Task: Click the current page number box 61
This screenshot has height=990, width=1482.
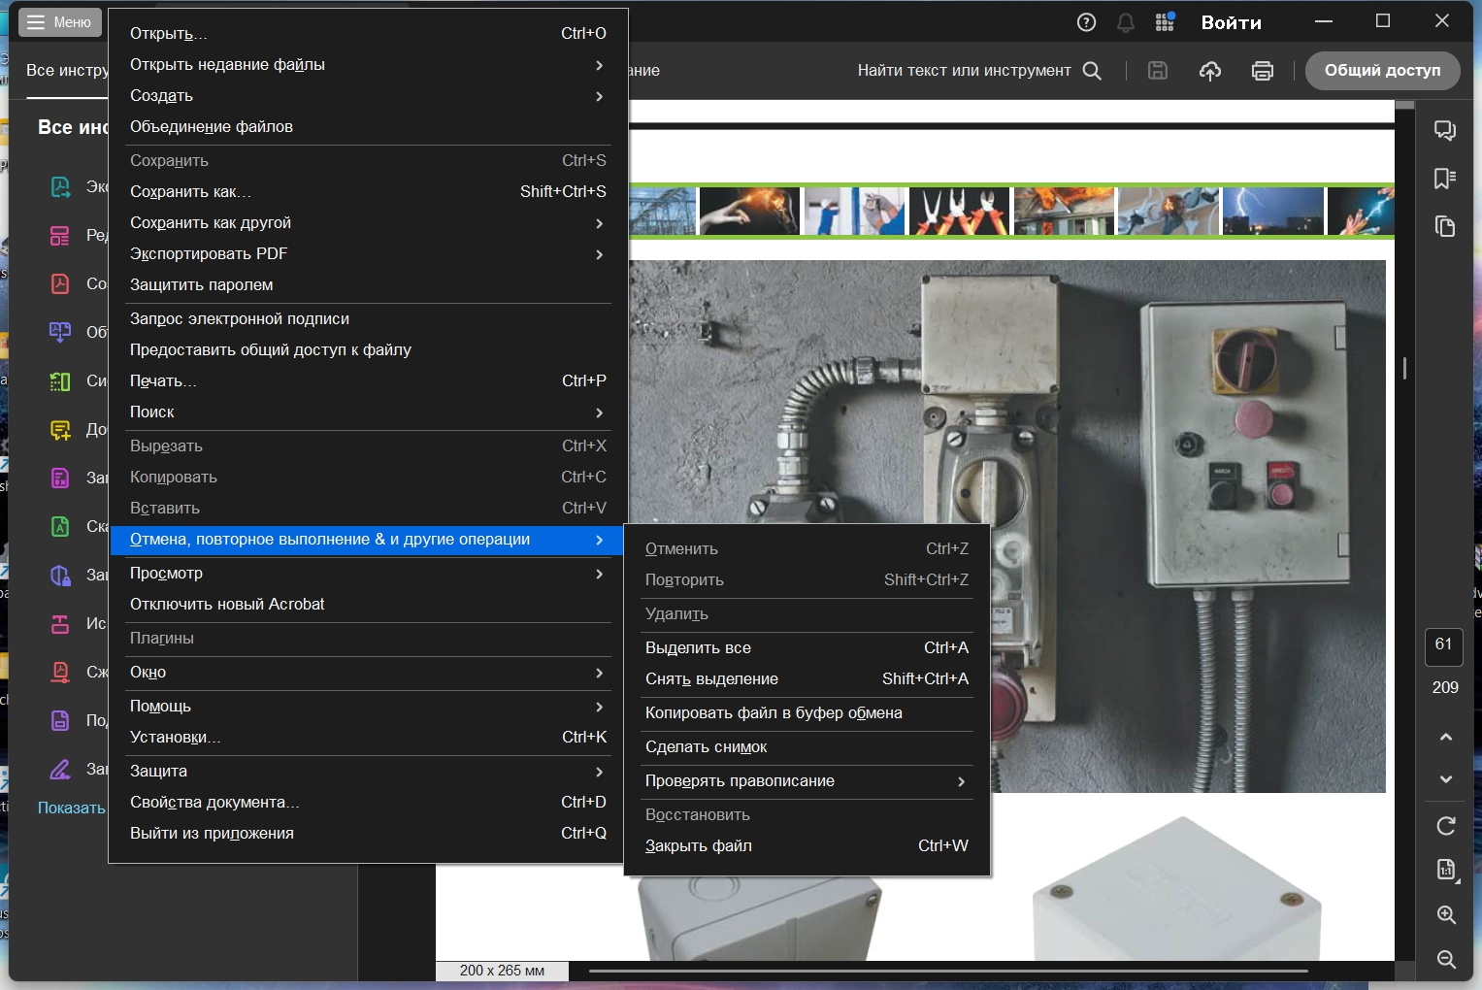Action: coord(1443,646)
